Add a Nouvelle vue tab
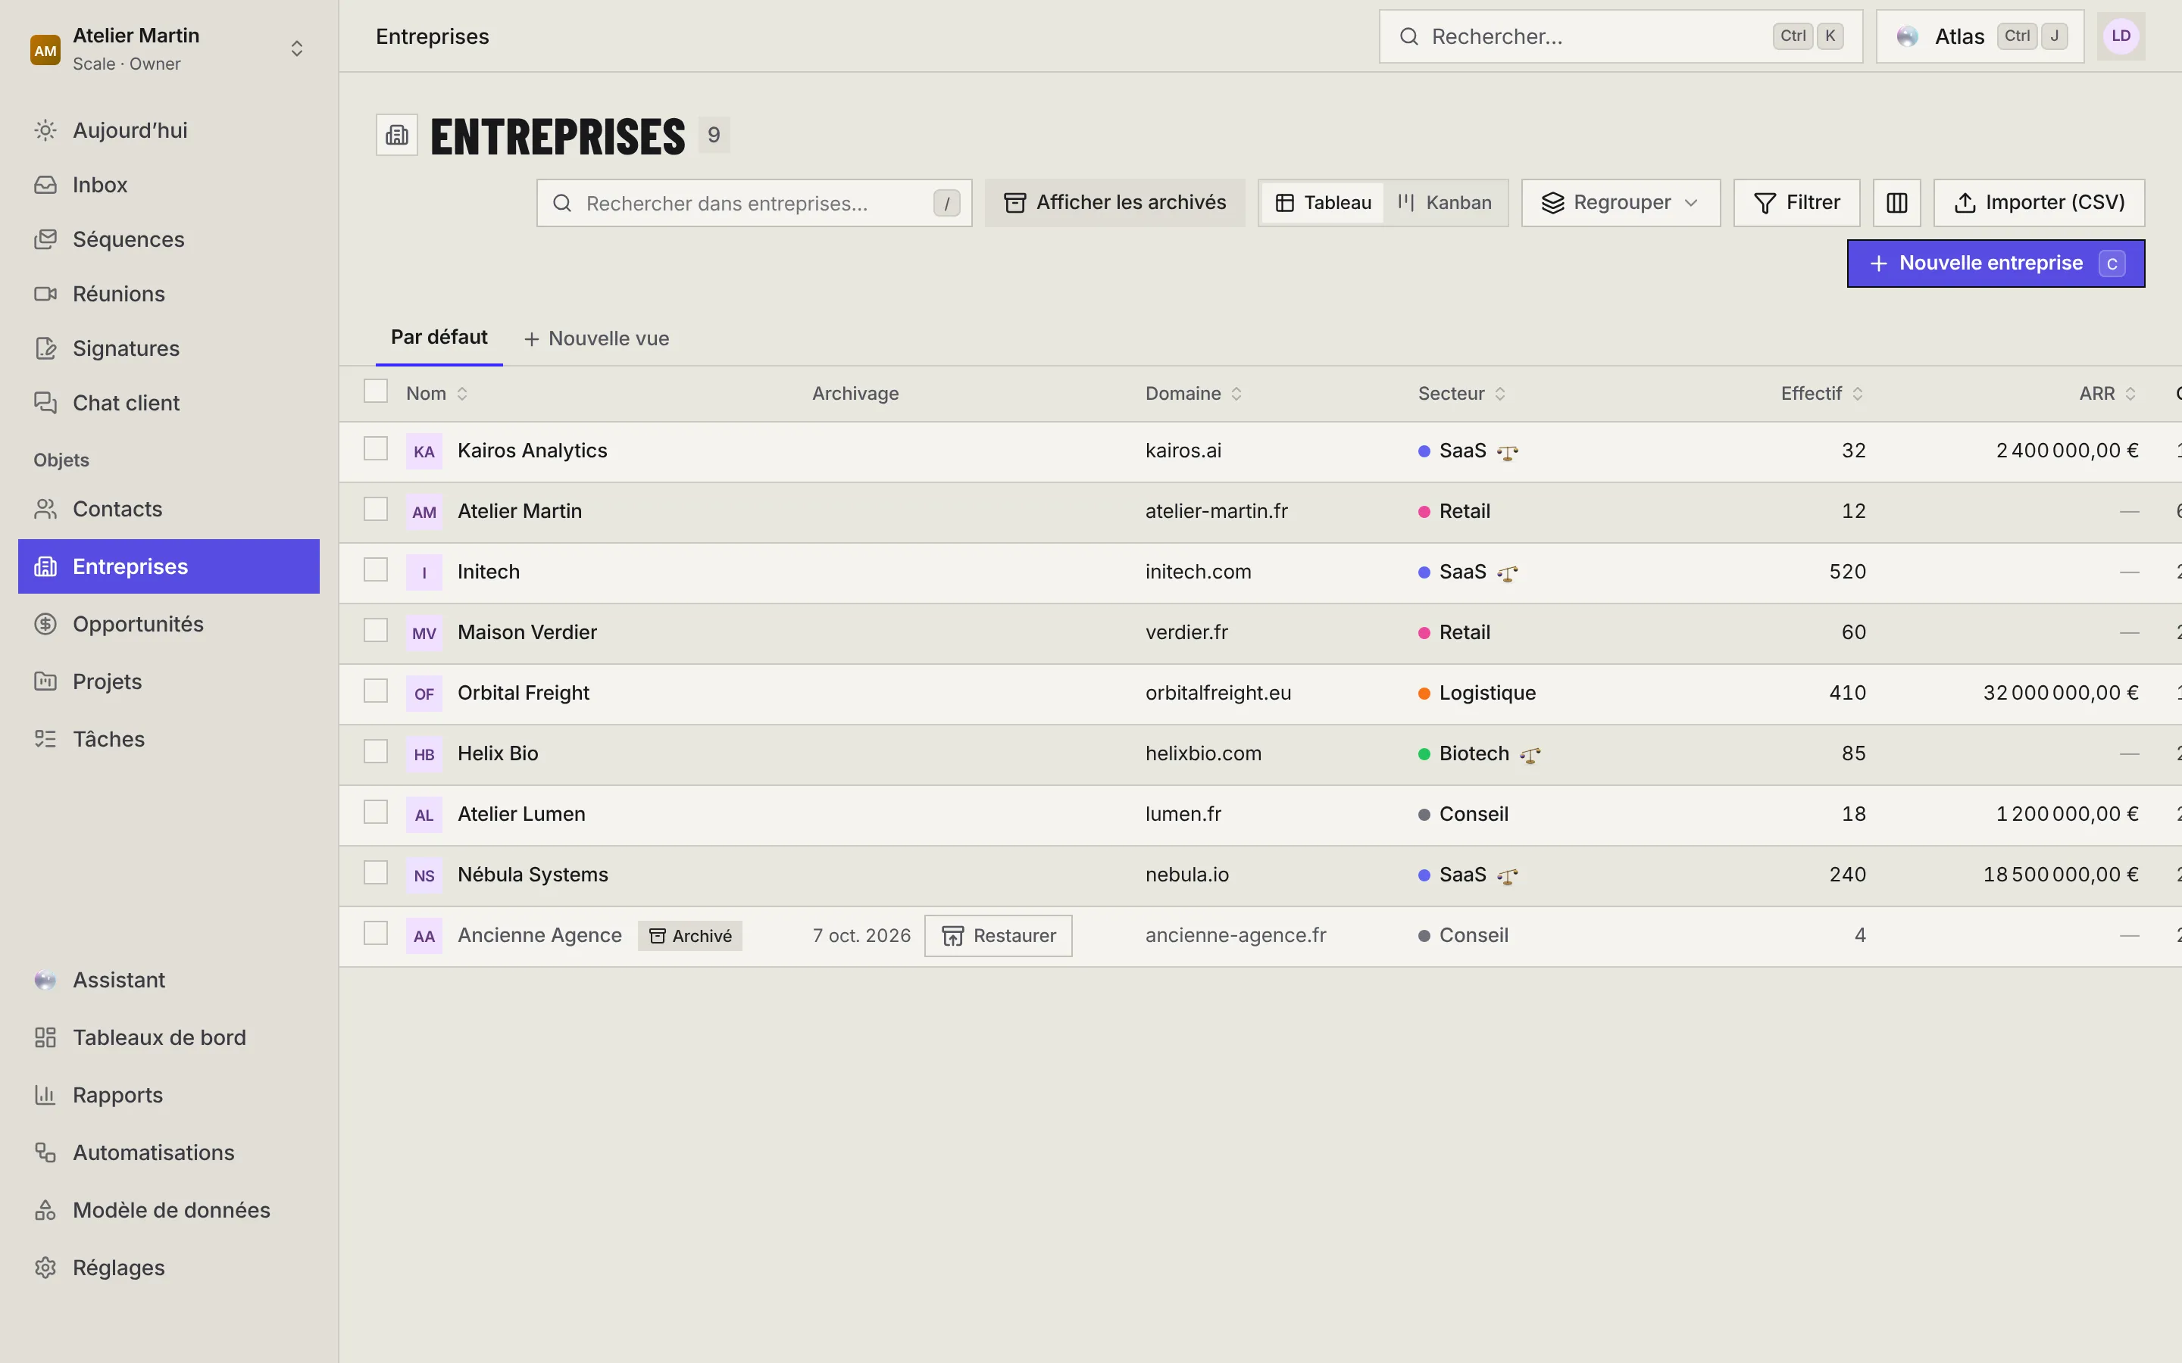This screenshot has height=1363, width=2182. [x=597, y=339]
